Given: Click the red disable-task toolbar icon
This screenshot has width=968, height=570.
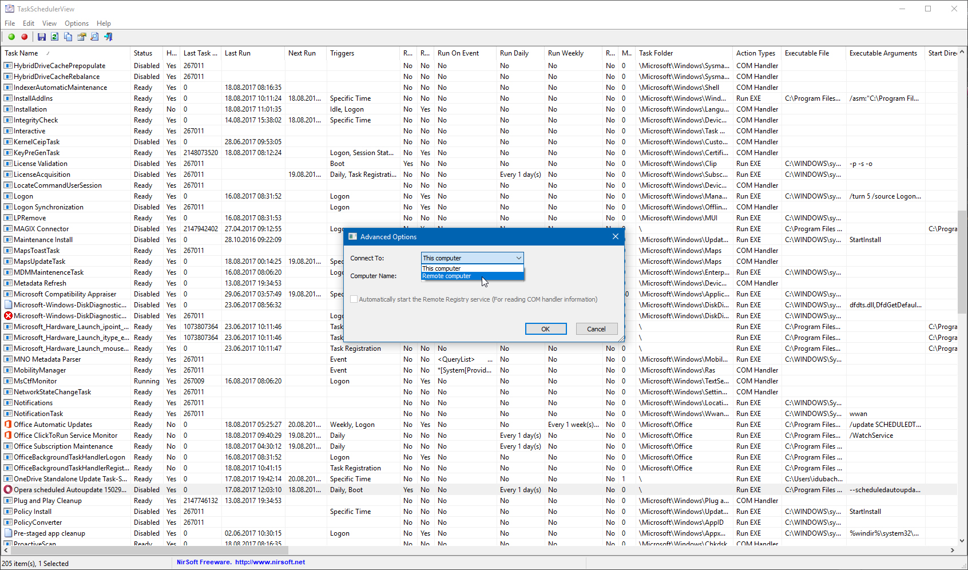Looking at the screenshot, I should pyautogui.click(x=25, y=37).
